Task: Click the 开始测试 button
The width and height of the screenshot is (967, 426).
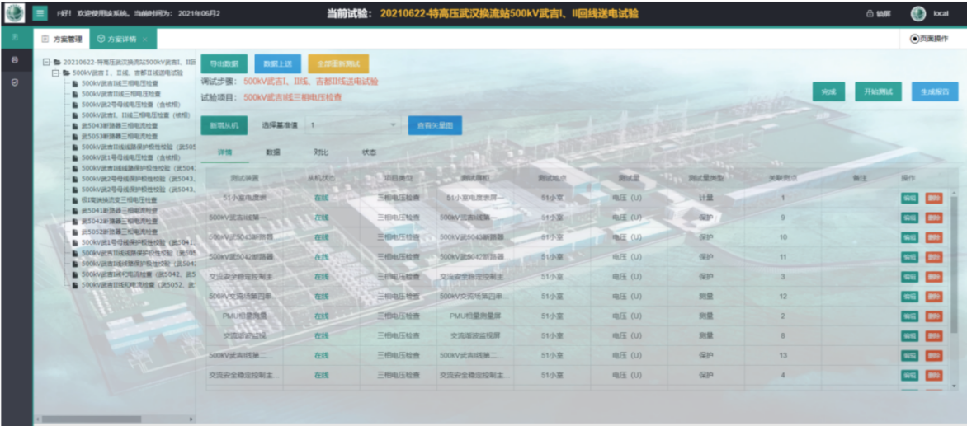Action: [x=878, y=92]
